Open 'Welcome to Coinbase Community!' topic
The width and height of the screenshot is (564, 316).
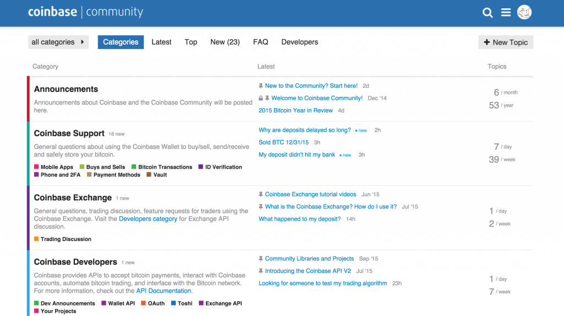coord(317,98)
